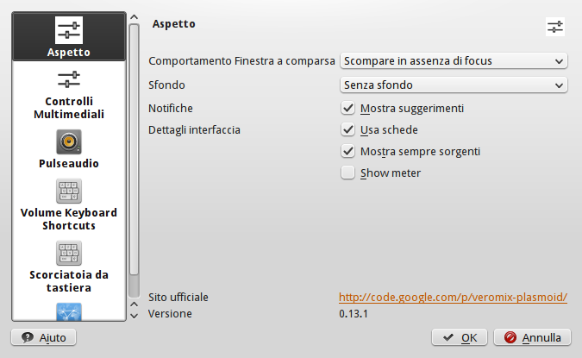Click the Aiuto help button
The height and width of the screenshot is (358, 582).
[x=43, y=337]
